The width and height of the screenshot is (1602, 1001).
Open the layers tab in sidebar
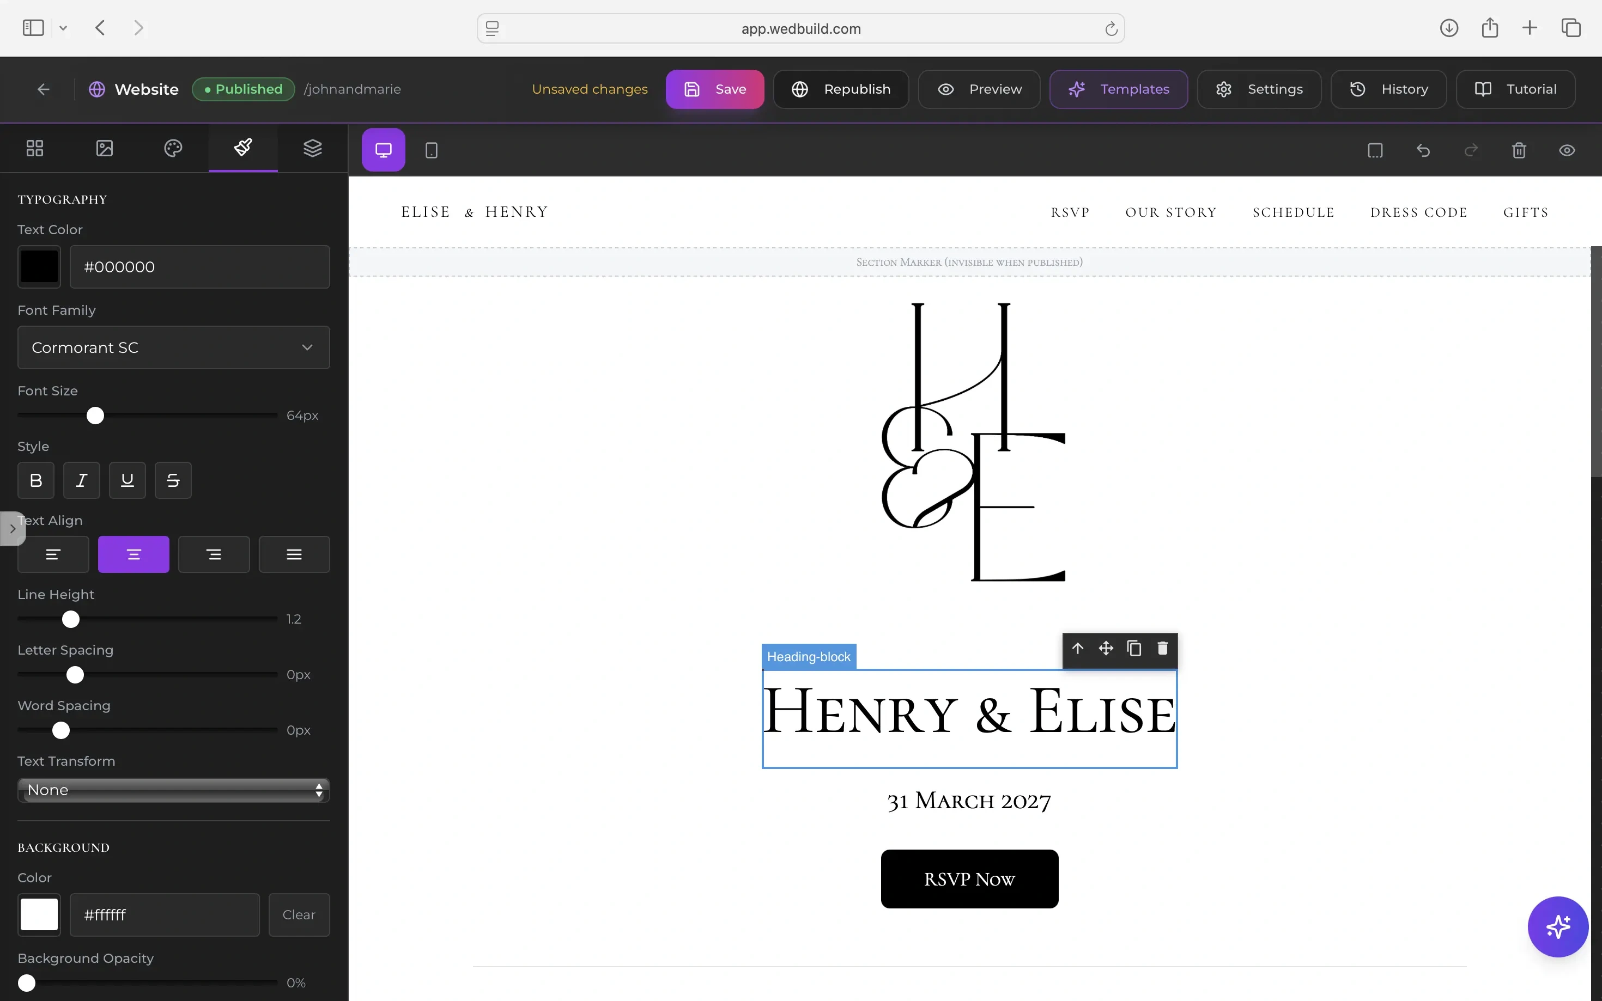click(313, 148)
